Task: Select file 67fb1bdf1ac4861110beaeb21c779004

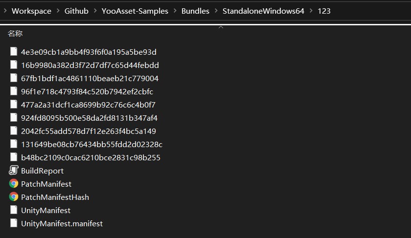Action: tap(90, 78)
